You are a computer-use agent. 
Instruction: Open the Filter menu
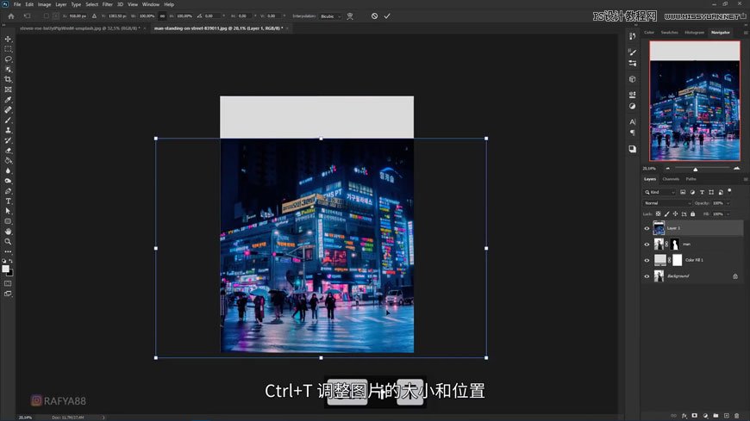(x=107, y=4)
